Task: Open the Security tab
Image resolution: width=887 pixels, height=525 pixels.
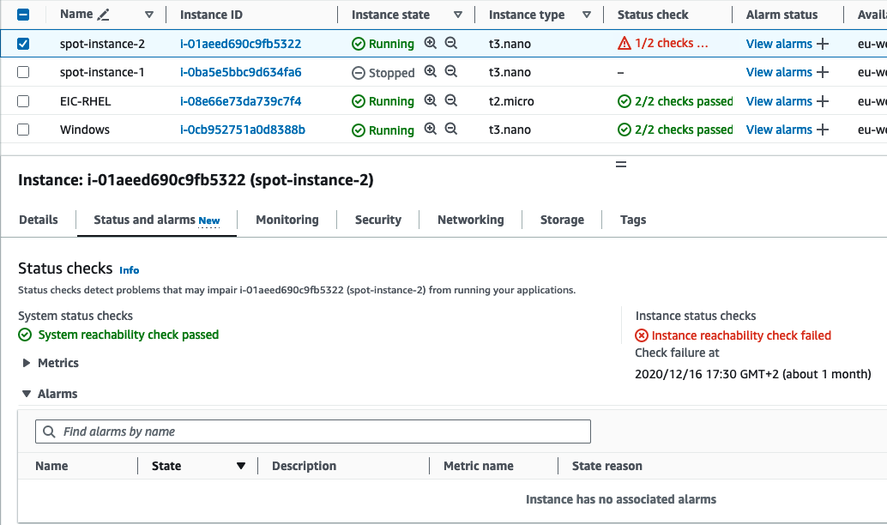Action: (378, 220)
